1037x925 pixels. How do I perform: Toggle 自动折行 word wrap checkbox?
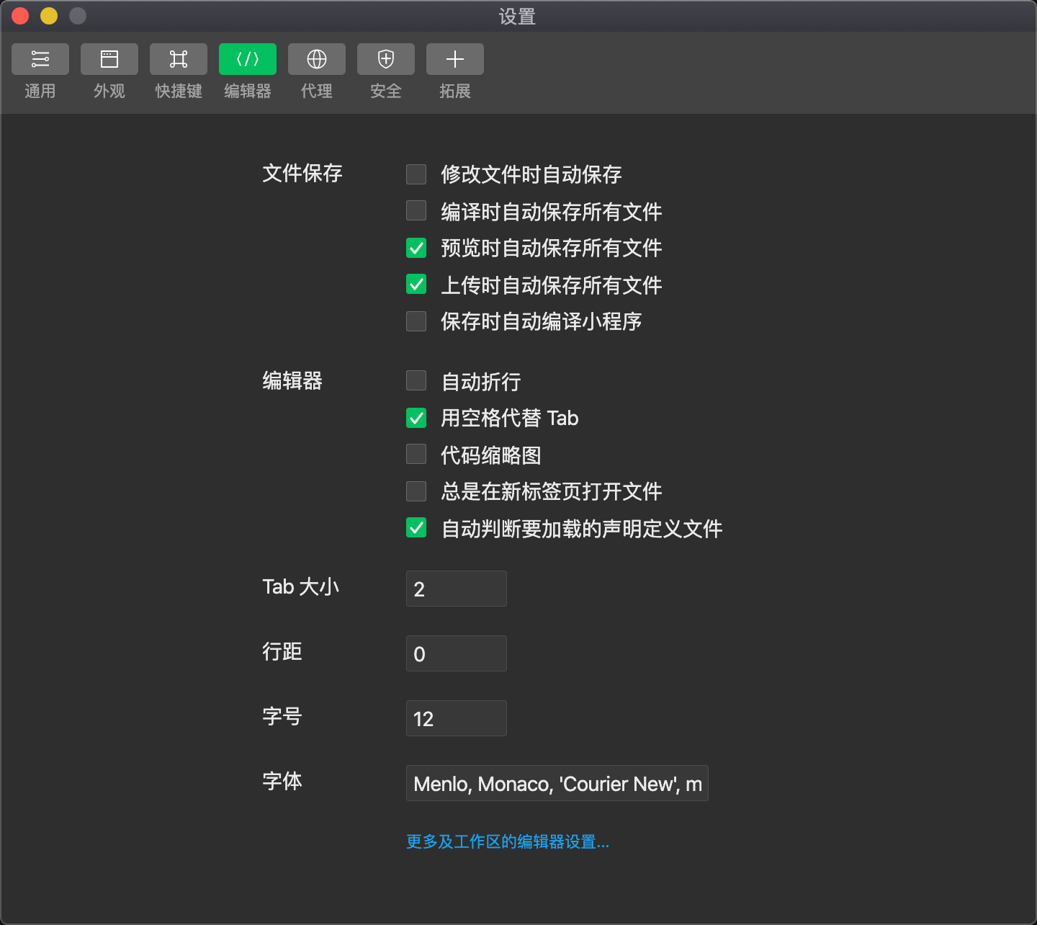pyautogui.click(x=416, y=380)
